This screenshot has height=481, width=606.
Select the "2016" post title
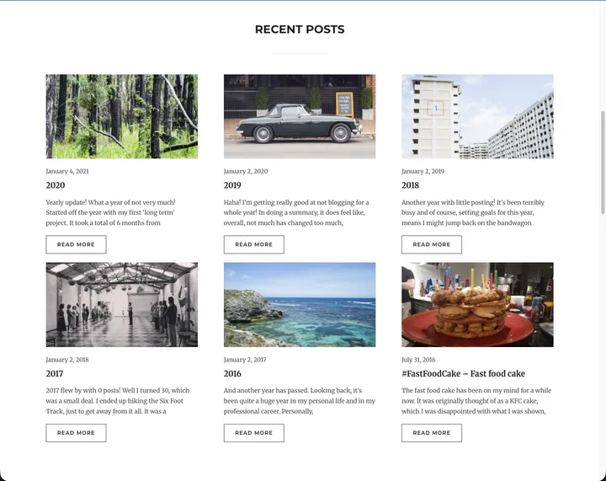[x=232, y=374]
